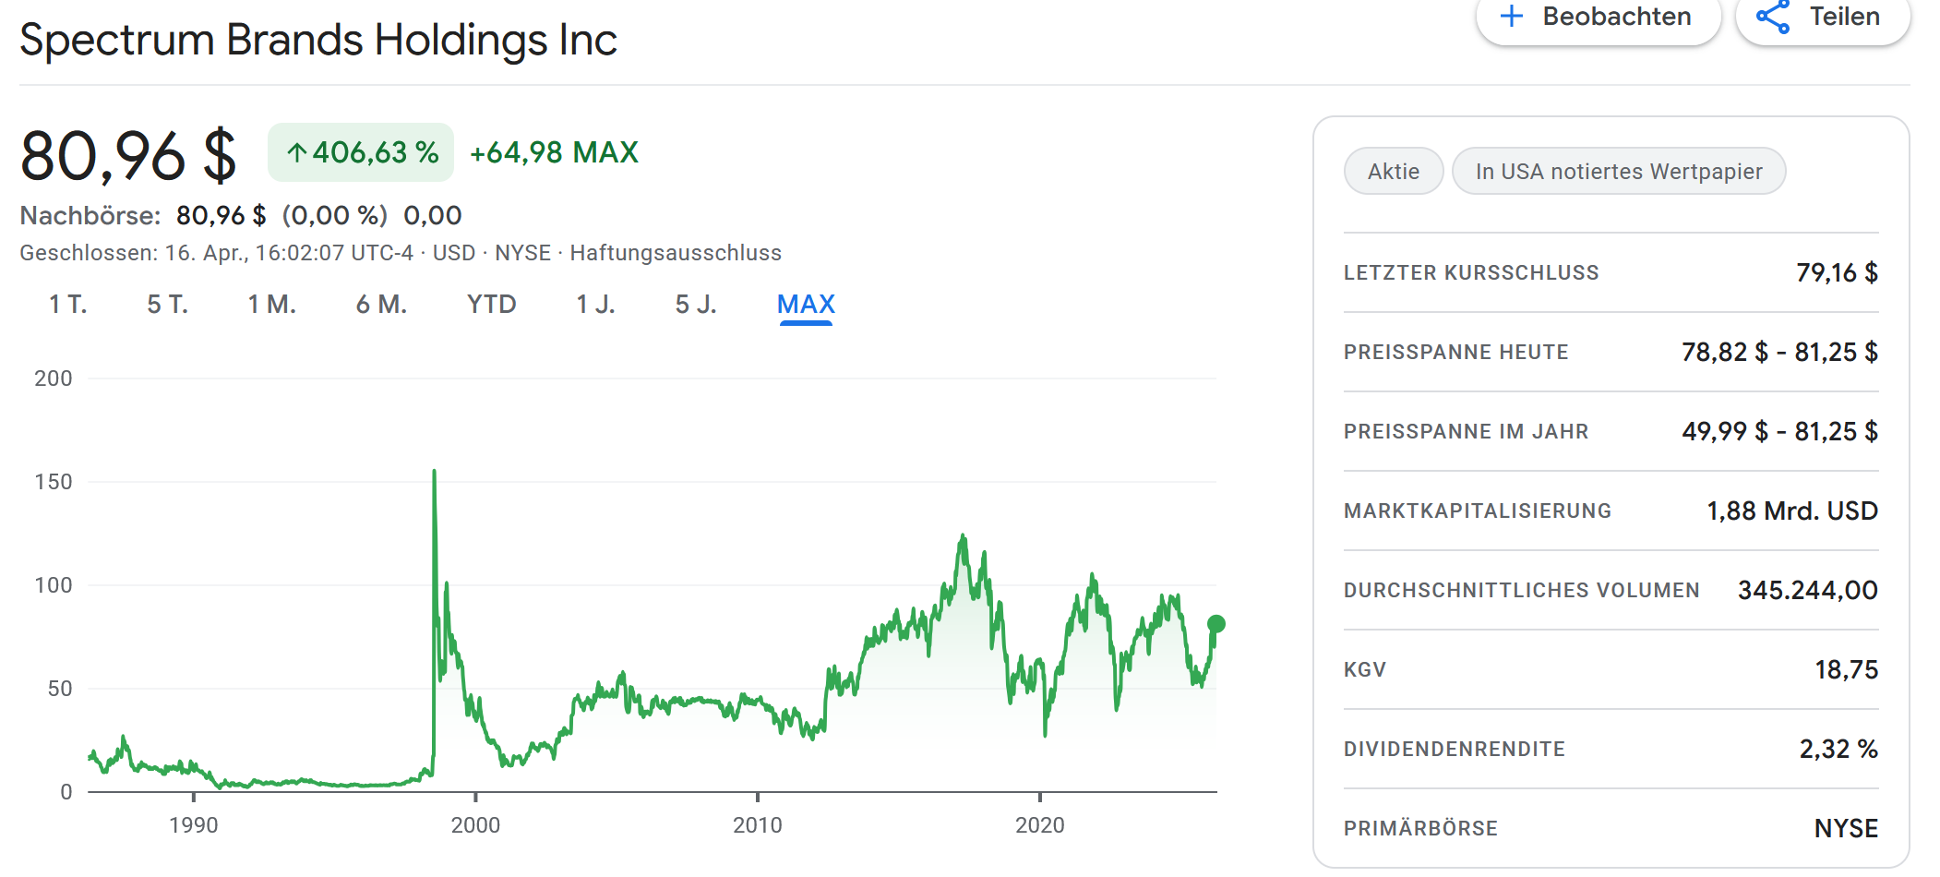
Task: Switch to the YTD chart view
Action: [x=491, y=305]
